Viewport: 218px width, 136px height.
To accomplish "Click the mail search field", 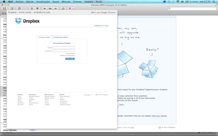I will point(192,9).
